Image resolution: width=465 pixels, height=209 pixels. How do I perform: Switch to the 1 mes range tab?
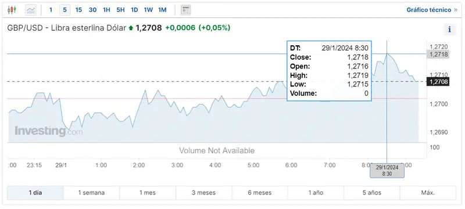click(x=148, y=193)
